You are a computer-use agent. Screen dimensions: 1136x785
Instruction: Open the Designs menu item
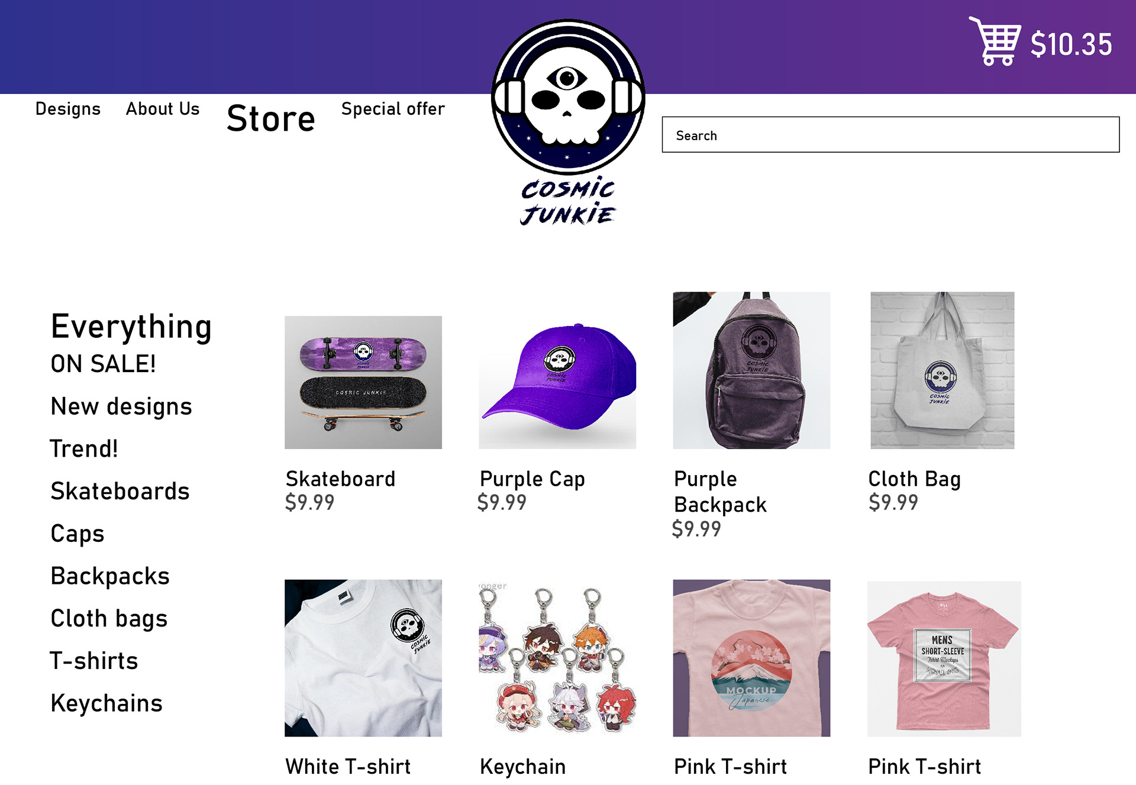coord(68,109)
